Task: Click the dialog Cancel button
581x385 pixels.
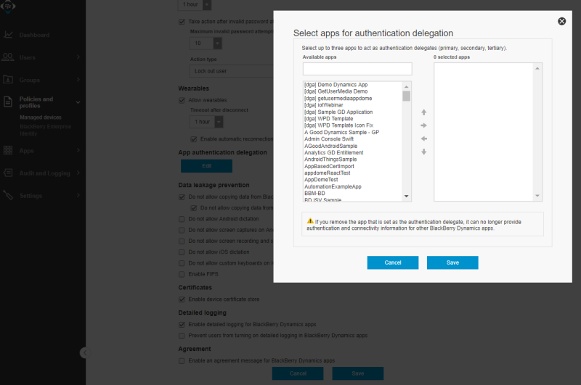Action: click(393, 262)
